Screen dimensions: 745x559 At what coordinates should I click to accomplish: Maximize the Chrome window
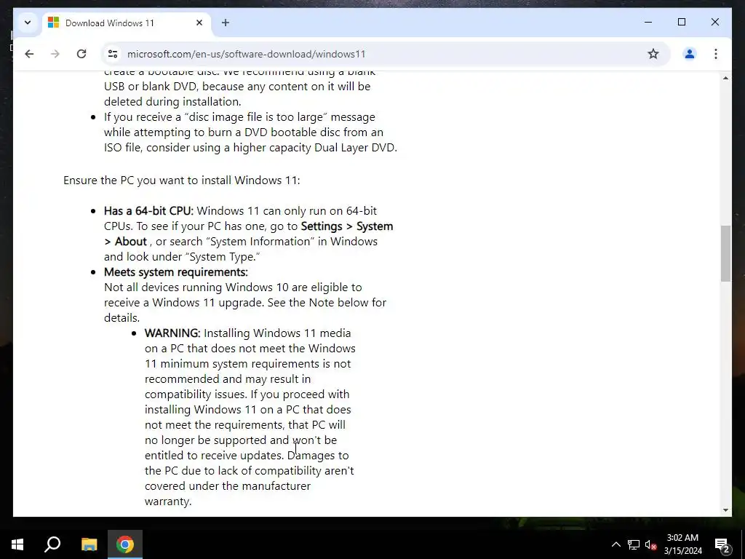tap(681, 22)
